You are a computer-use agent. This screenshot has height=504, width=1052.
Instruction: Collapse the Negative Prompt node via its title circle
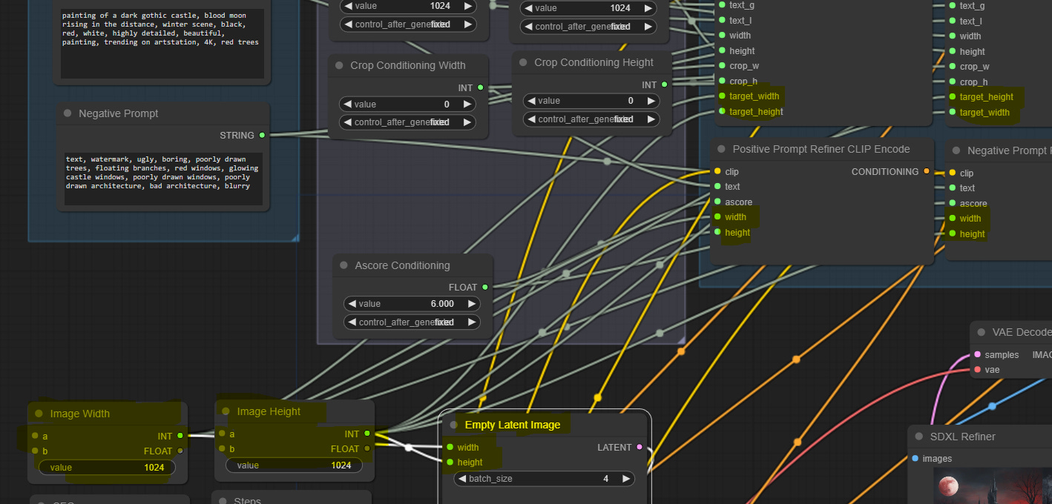pyautogui.click(x=67, y=113)
